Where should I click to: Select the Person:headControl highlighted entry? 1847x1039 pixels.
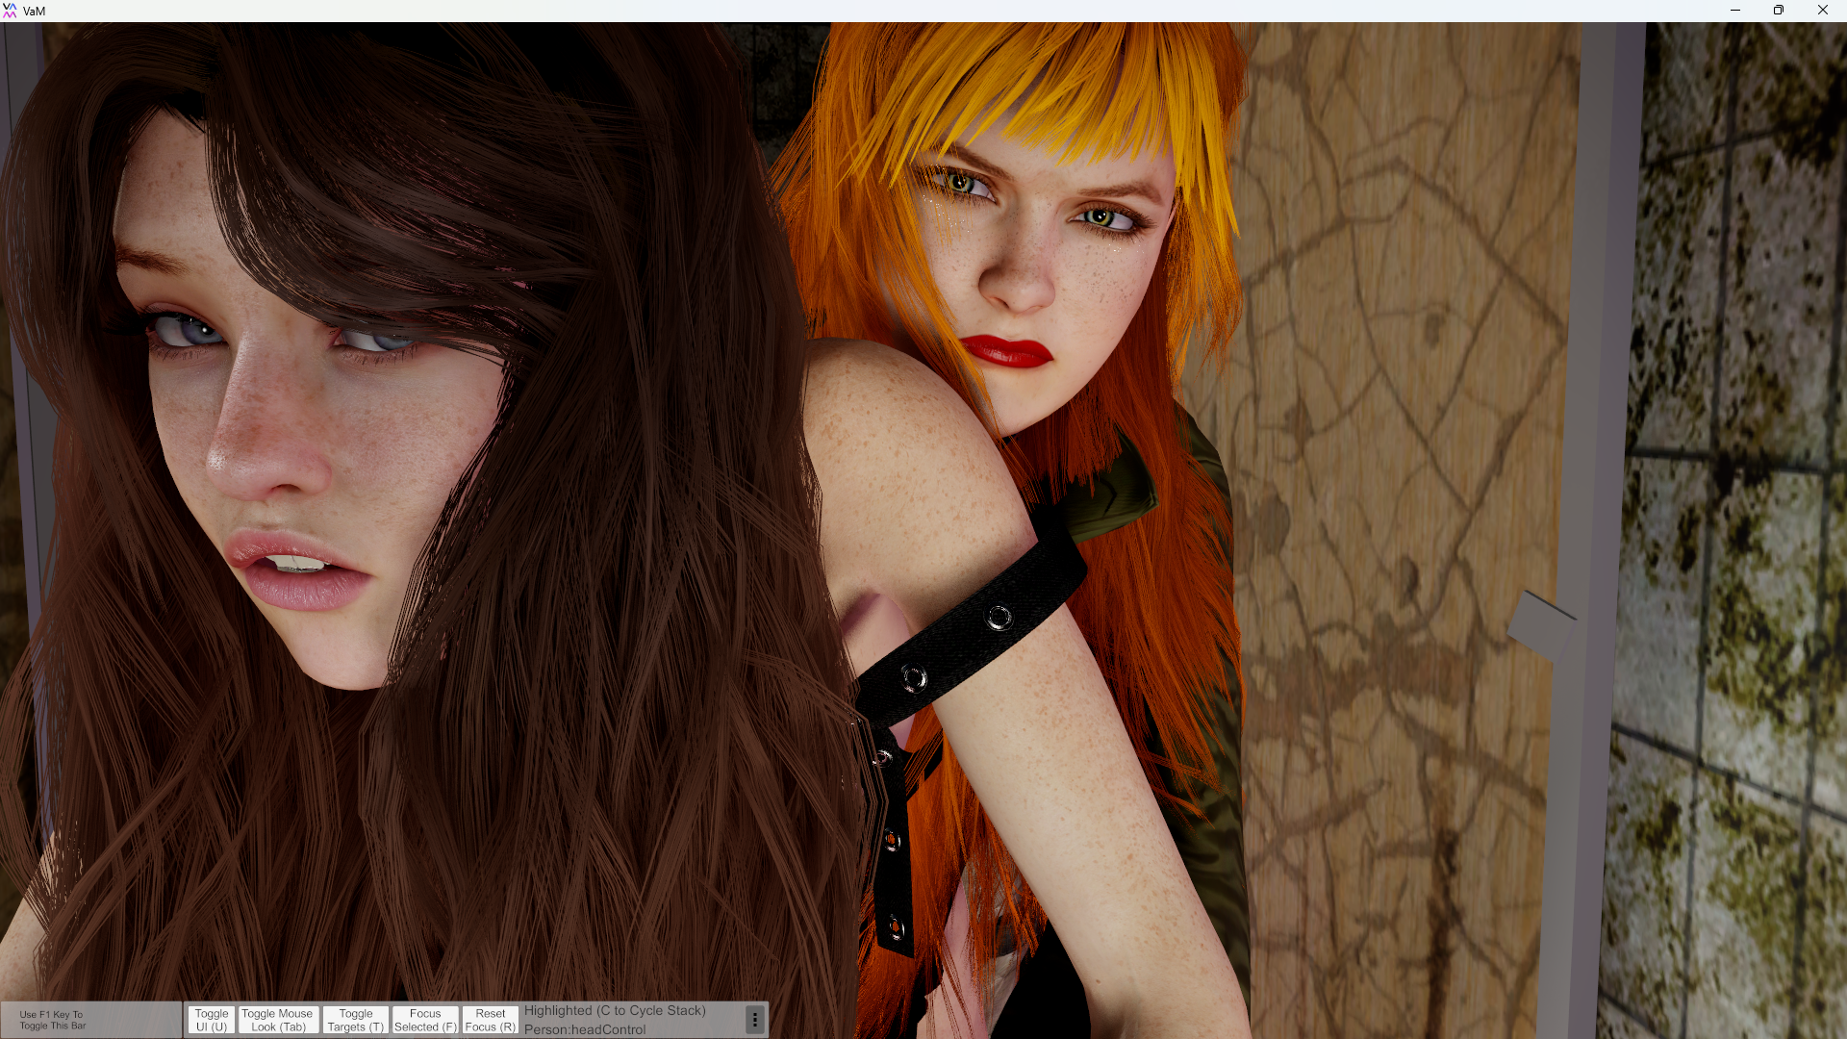point(585,1029)
